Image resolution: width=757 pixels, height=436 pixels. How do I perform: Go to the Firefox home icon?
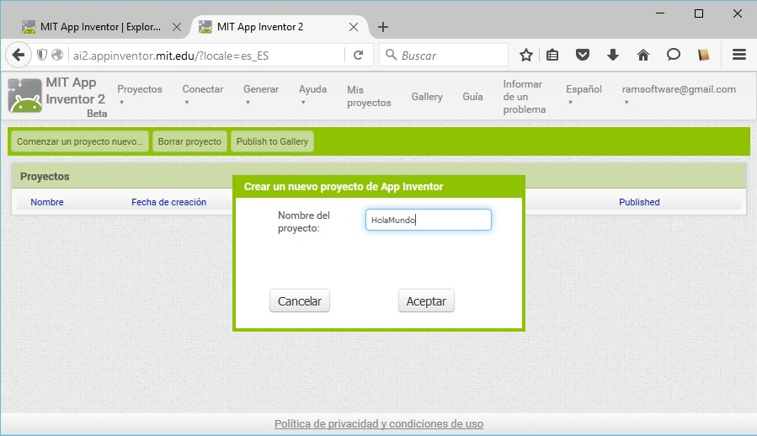coord(642,56)
